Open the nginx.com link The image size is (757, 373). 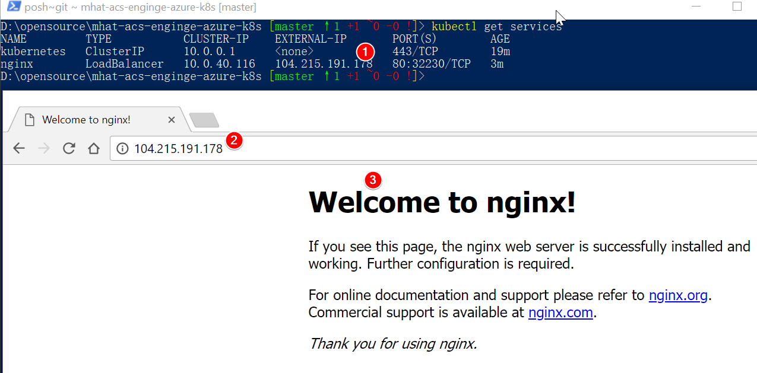click(560, 313)
